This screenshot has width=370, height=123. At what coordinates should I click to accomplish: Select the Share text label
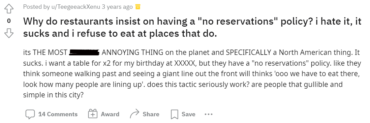click(x=151, y=114)
